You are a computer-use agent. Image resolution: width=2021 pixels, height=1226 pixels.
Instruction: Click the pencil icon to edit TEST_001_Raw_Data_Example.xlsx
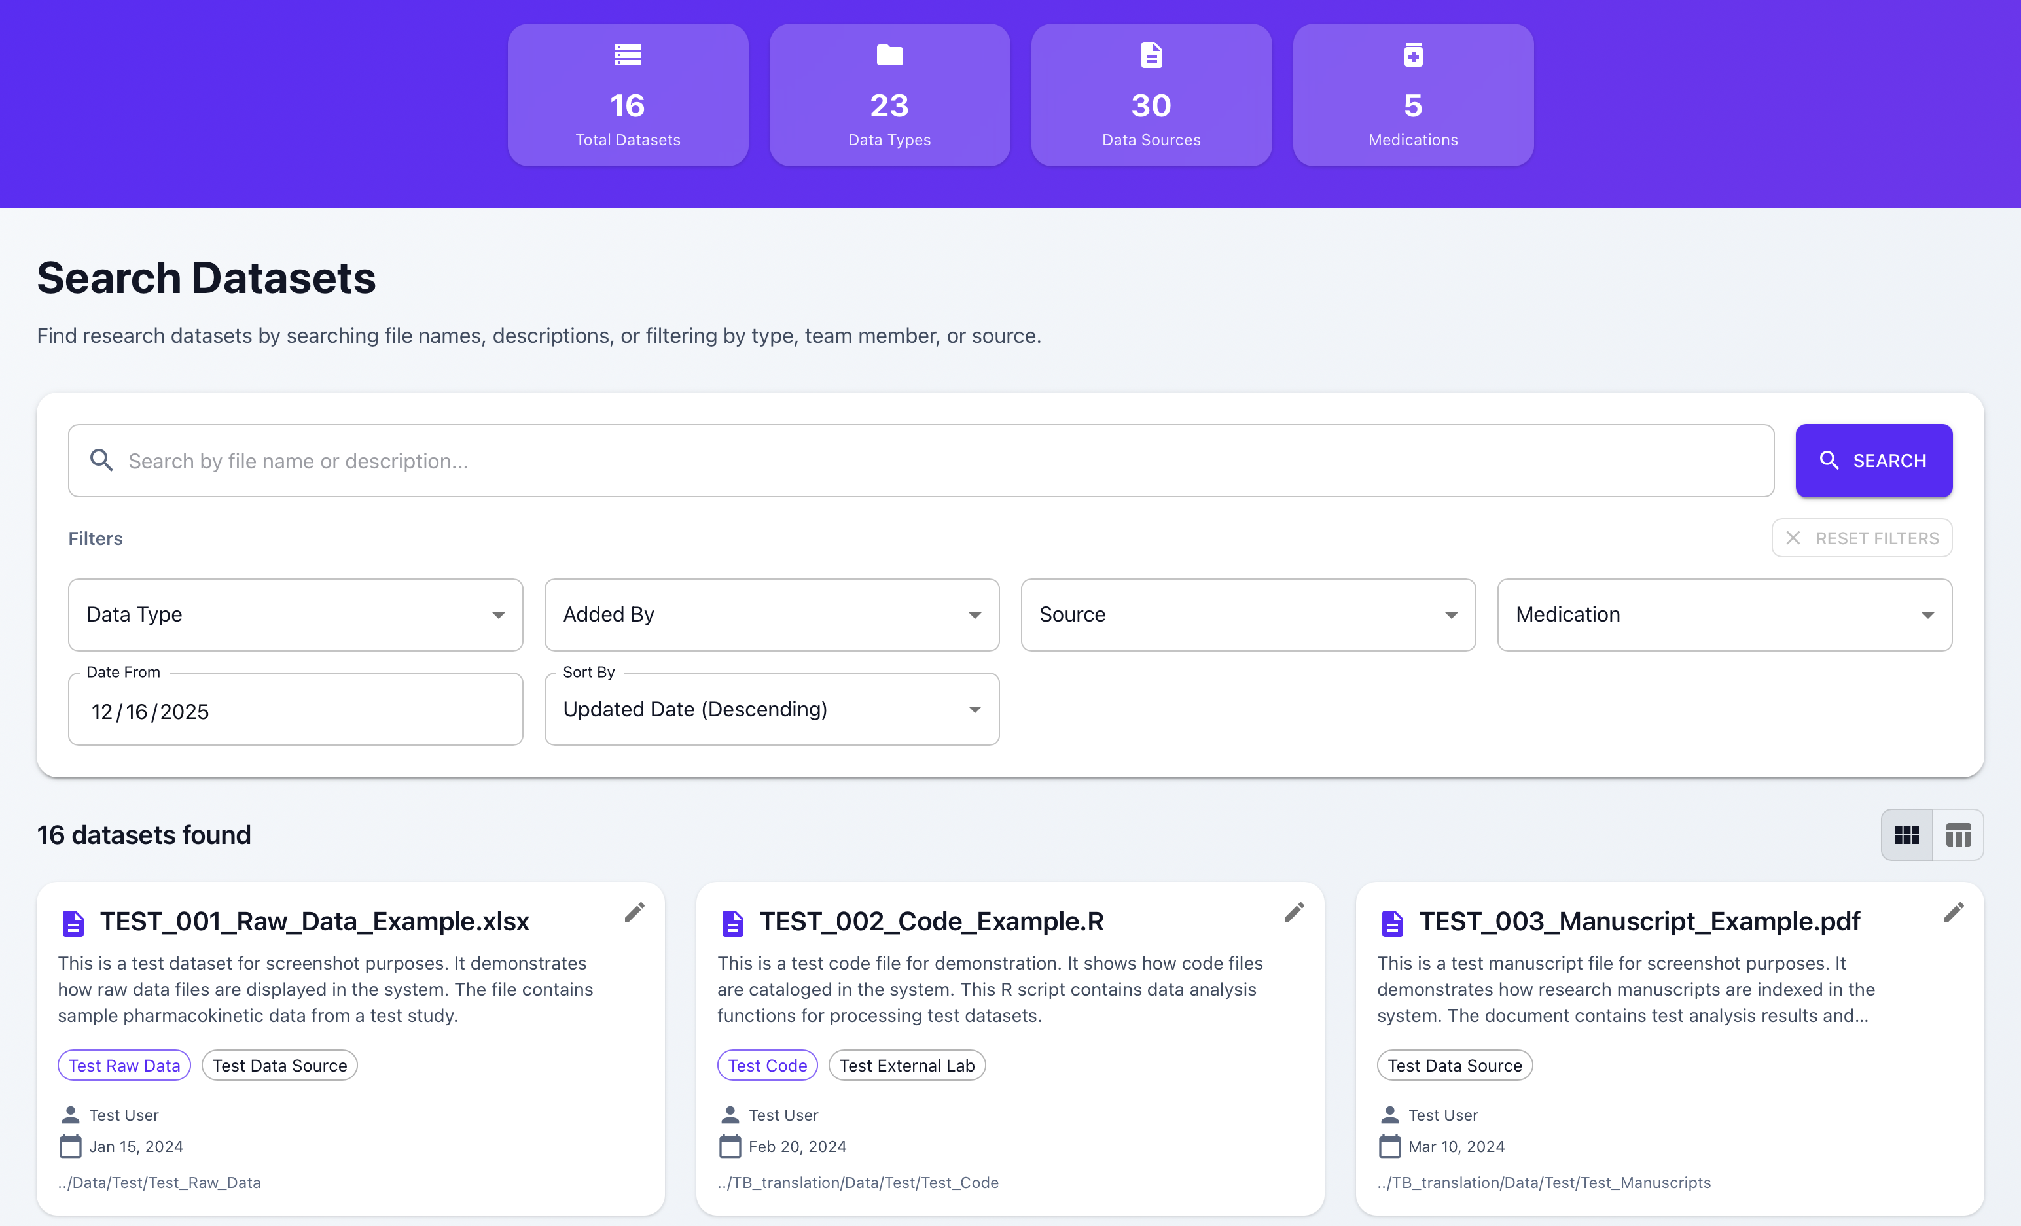635,912
